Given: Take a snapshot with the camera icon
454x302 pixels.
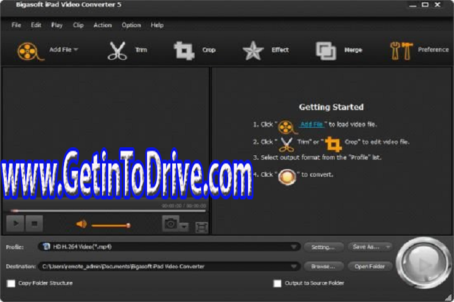Looking at the screenshot, I should point(171,223).
